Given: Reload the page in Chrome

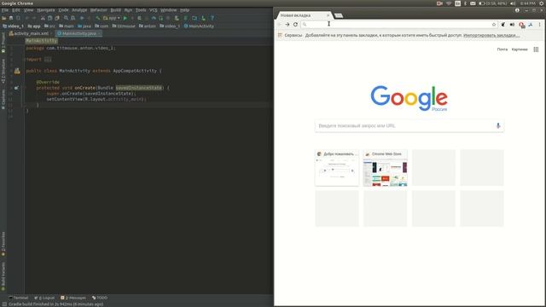Looking at the screenshot, I should point(295,25).
